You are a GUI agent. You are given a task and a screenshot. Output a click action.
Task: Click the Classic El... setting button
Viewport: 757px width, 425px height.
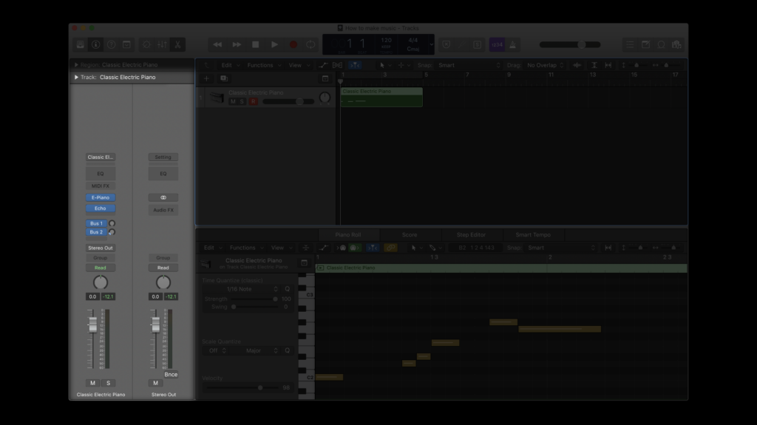(x=101, y=157)
